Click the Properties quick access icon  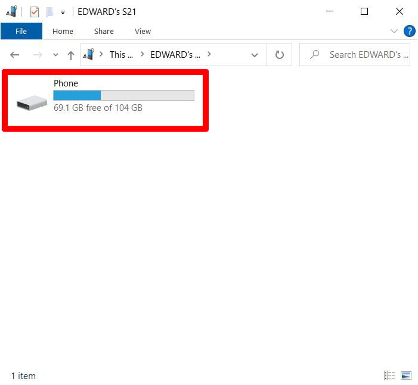[x=35, y=12]
